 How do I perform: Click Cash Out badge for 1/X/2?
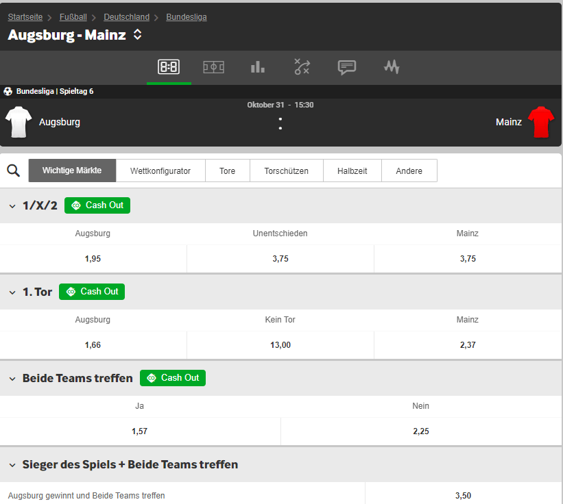click(x=97, y=205)
